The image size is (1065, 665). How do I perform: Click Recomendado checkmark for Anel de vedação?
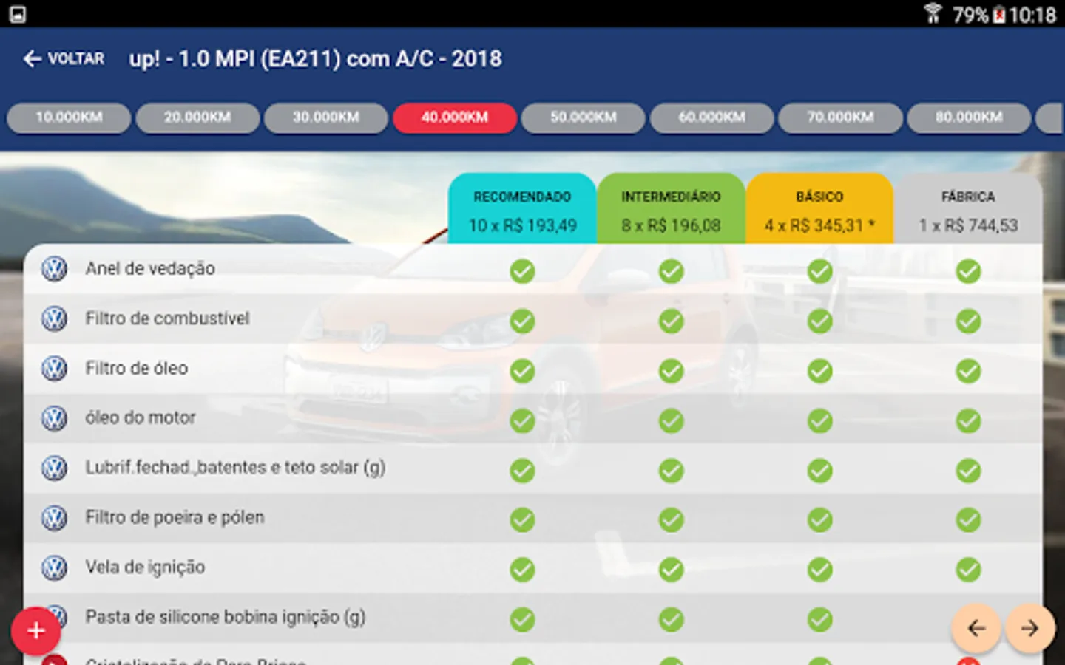(522, 271)
